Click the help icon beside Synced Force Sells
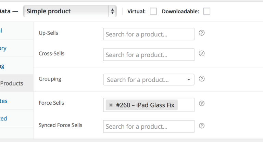Viewport: 263px width, 142px height. (x=202, y=126)
